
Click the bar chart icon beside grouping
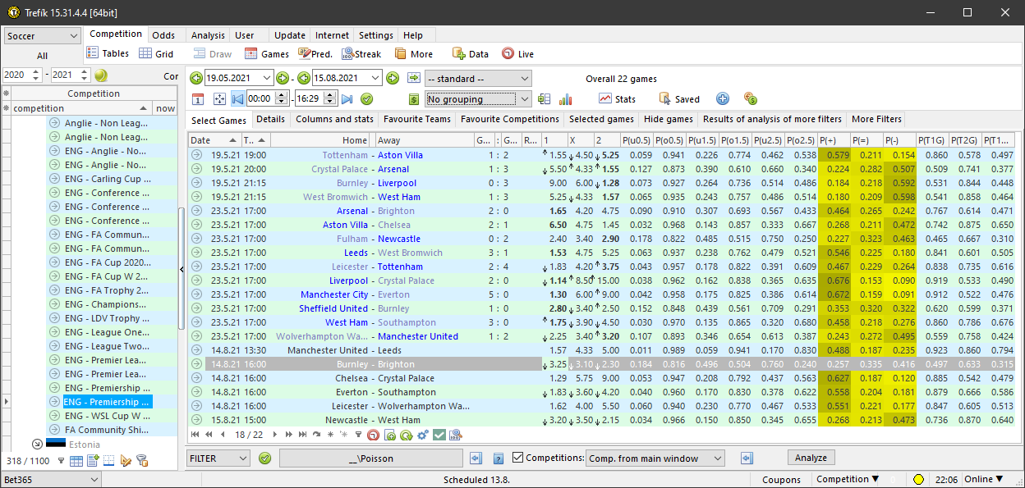pyautogui.click(x=566, y=99)
